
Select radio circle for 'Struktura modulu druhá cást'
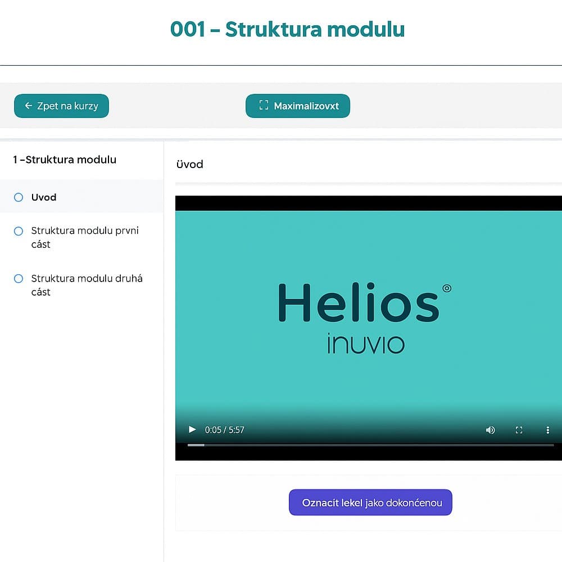[x=19, y=279]
